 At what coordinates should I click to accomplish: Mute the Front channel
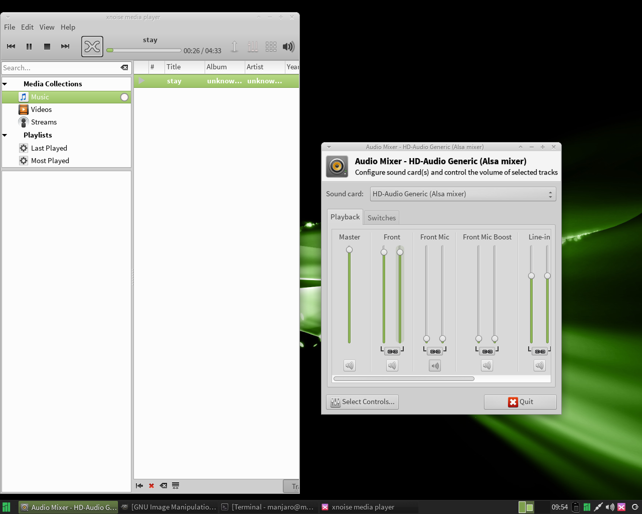pyautogui.click(x=392, y=365)
